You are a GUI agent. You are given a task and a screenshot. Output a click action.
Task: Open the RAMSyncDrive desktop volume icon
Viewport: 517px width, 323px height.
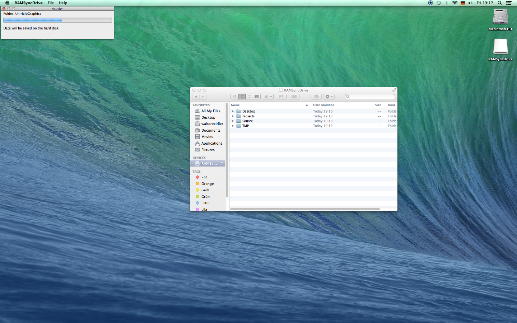pos(500,47)
